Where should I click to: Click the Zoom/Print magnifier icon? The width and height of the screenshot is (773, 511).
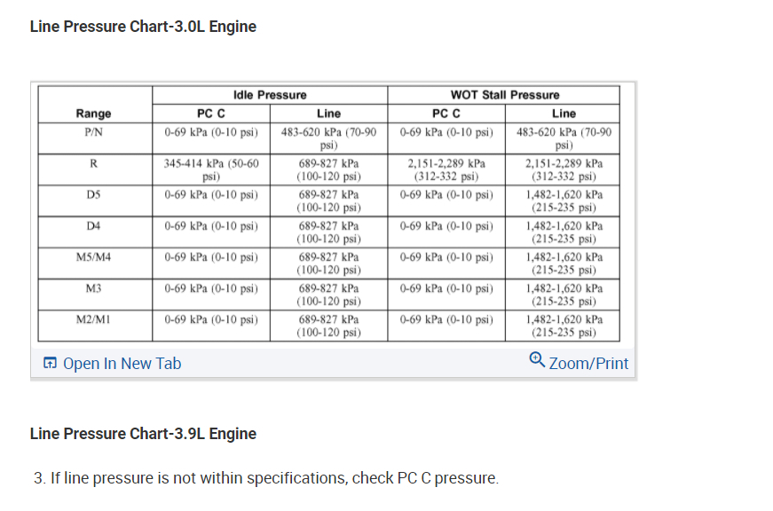click(536, 360)
